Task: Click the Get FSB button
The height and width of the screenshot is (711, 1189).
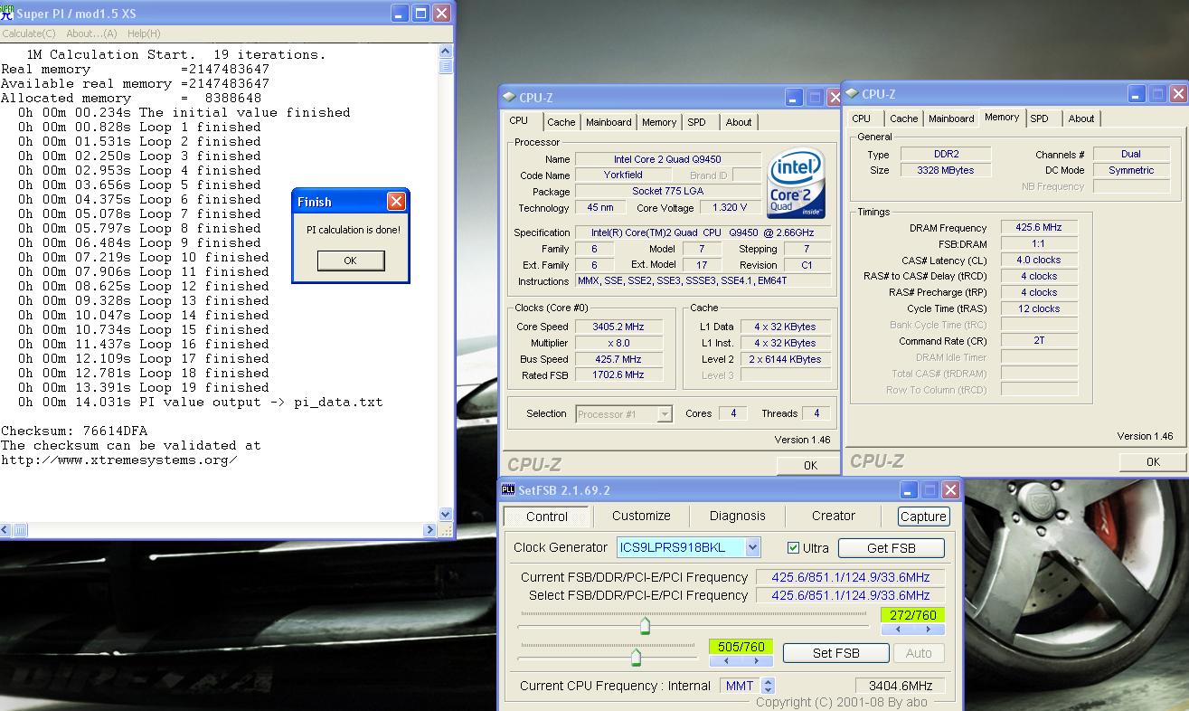Action: pyautogui.click(x=892, y=548)
